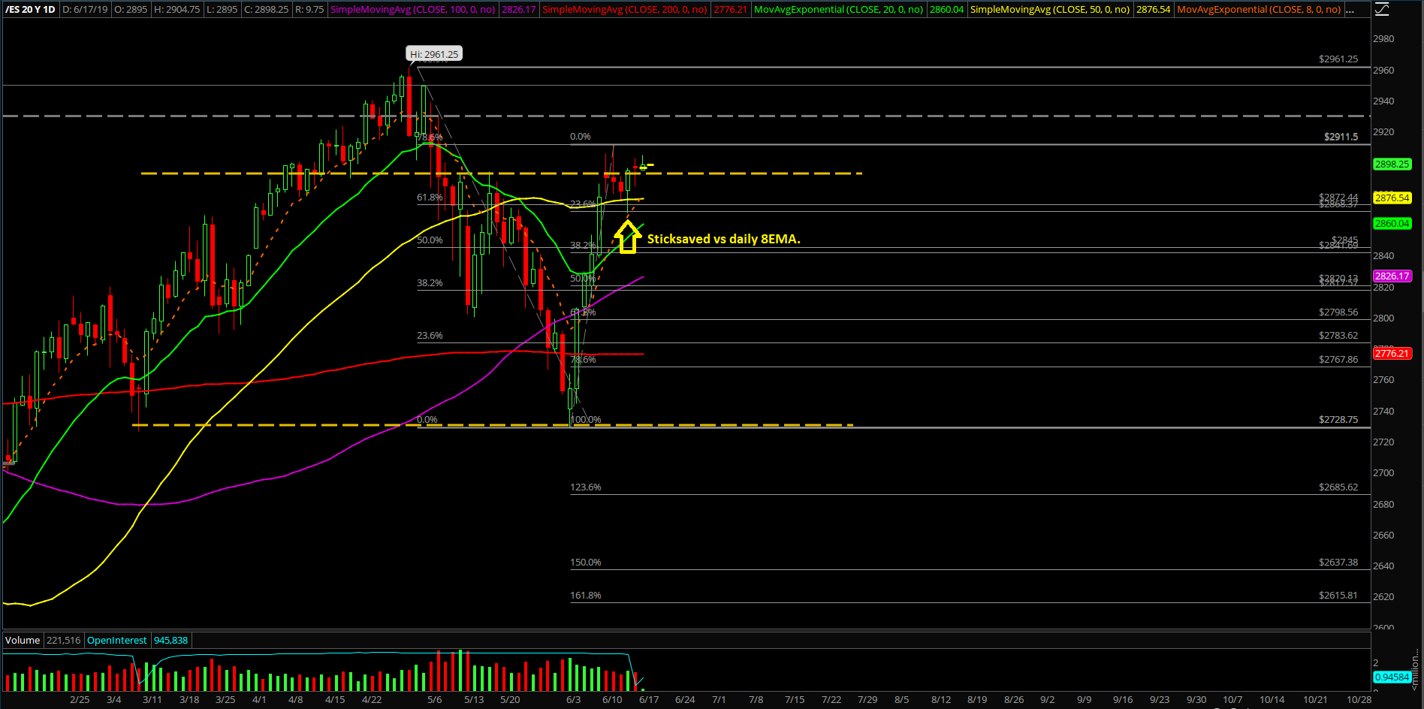Select the Hi: 2961.25 price bubble
This screenshot has height=709, width=1424.
pyautogui.click(x=434, y=54)
